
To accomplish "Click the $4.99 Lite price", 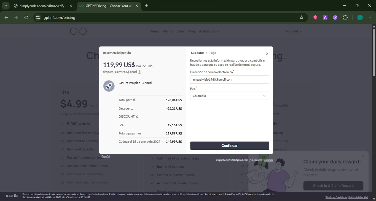I will [74, 104].
